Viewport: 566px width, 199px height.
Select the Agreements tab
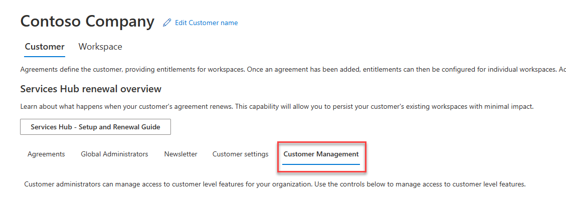tap(46, 154)
